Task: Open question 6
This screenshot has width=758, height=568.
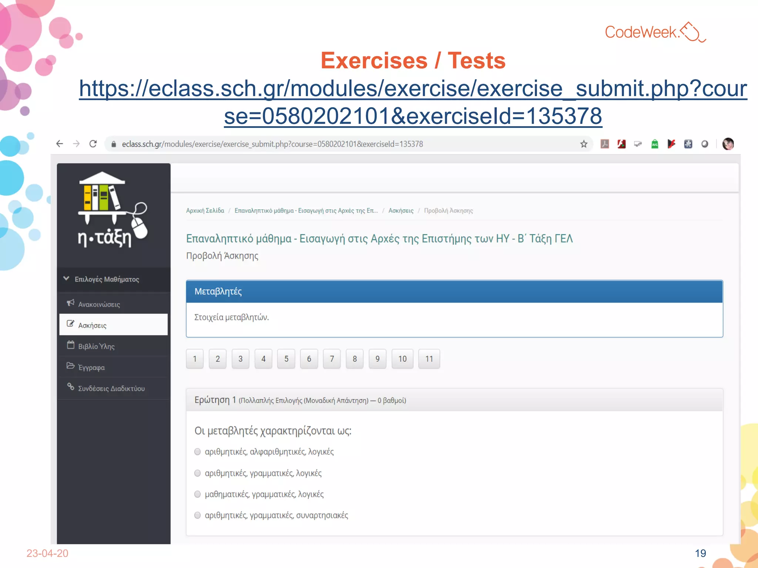Action: point(309,359)
